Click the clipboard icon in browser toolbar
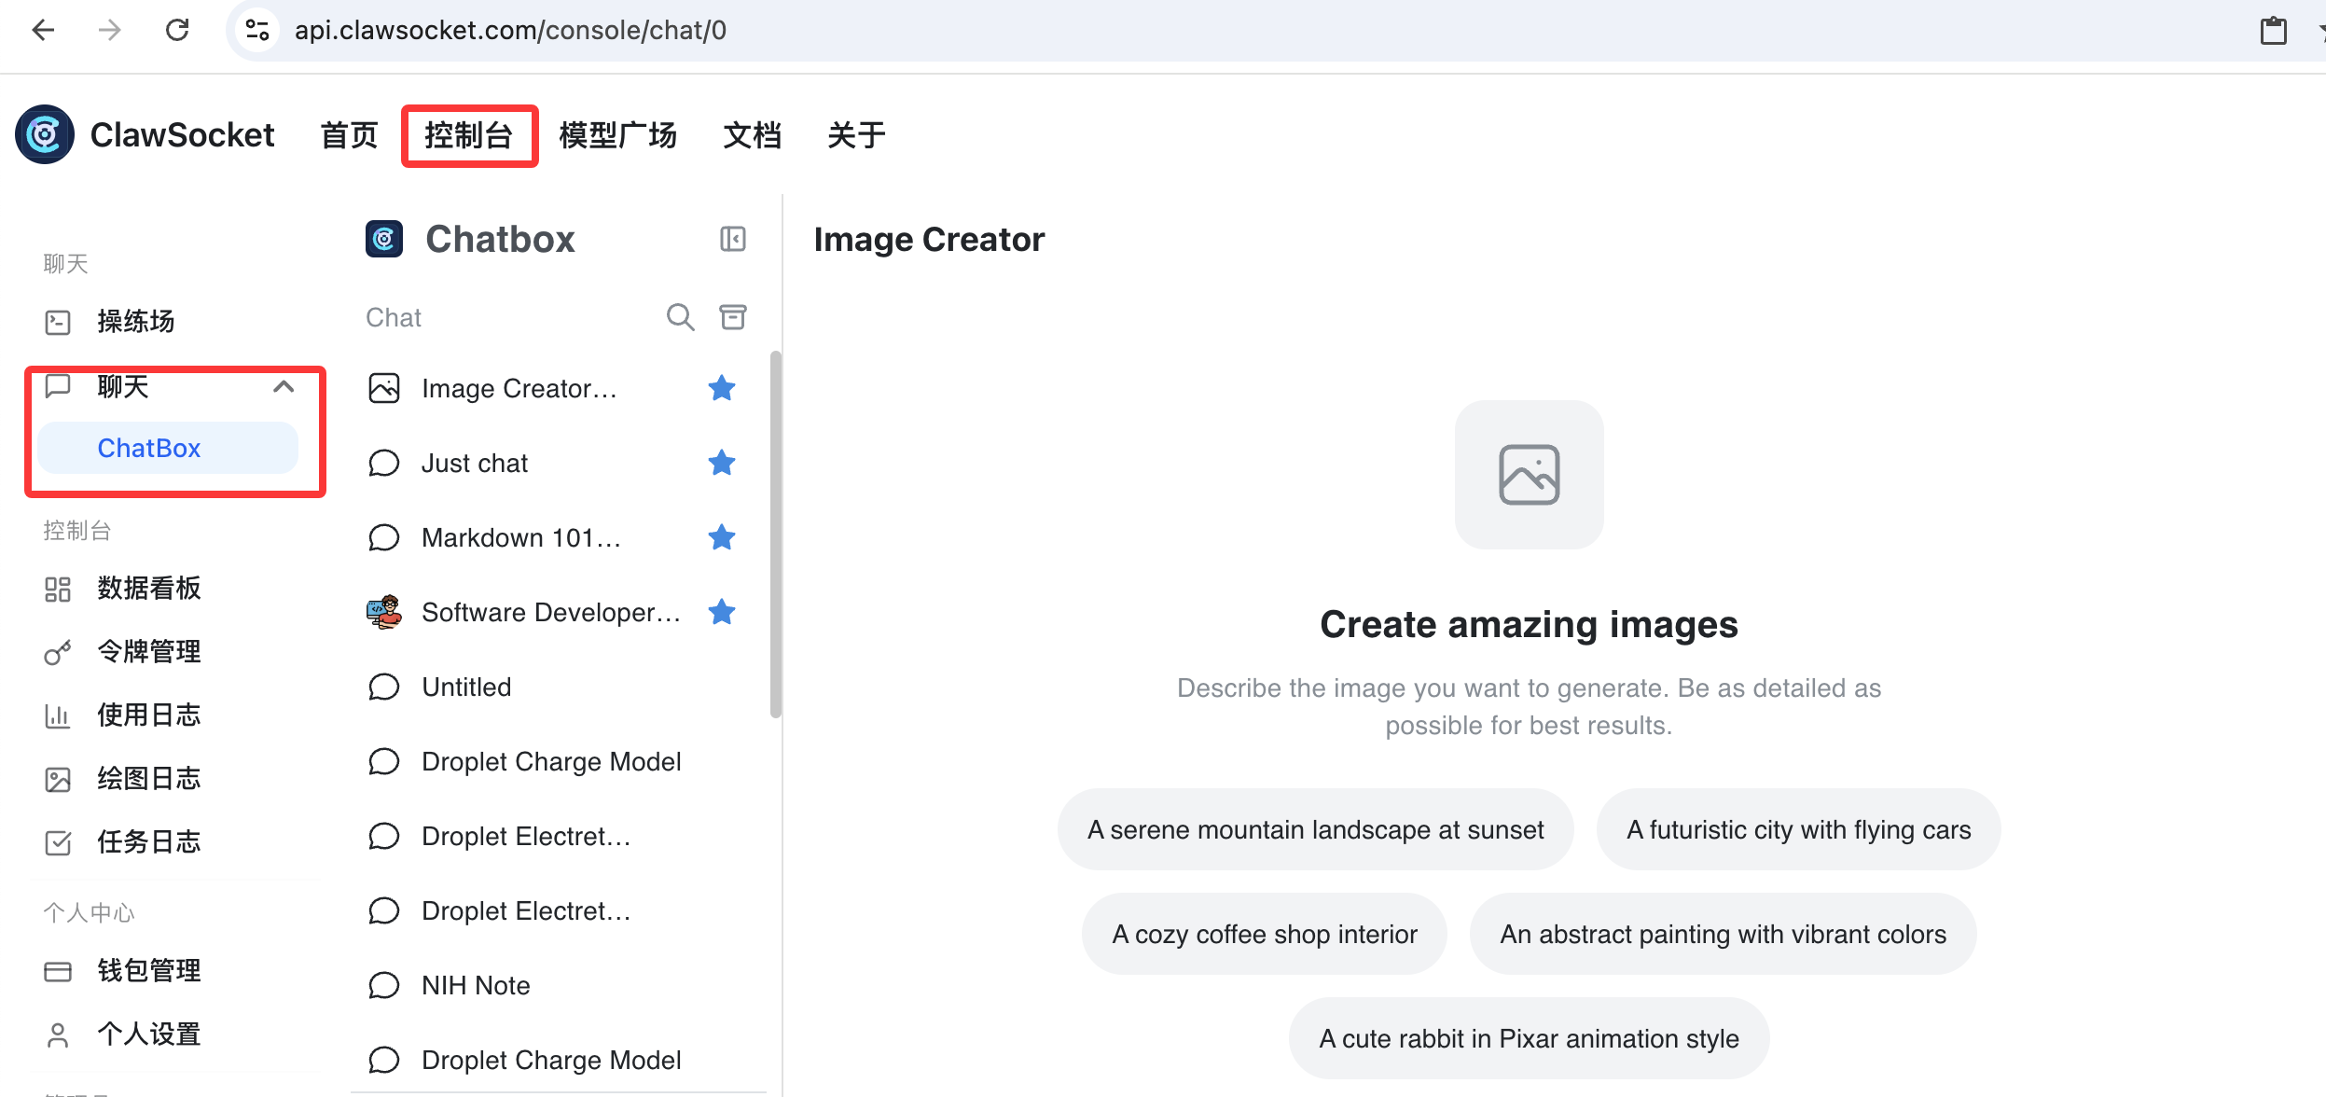The height and width of the screenshot is (1097, 2326). point(2273,31)
